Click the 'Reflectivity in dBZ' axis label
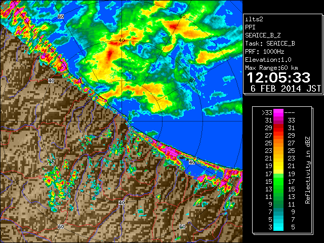Image resolution: width=324 pixels, height=243 pixels. pos(308,170)
